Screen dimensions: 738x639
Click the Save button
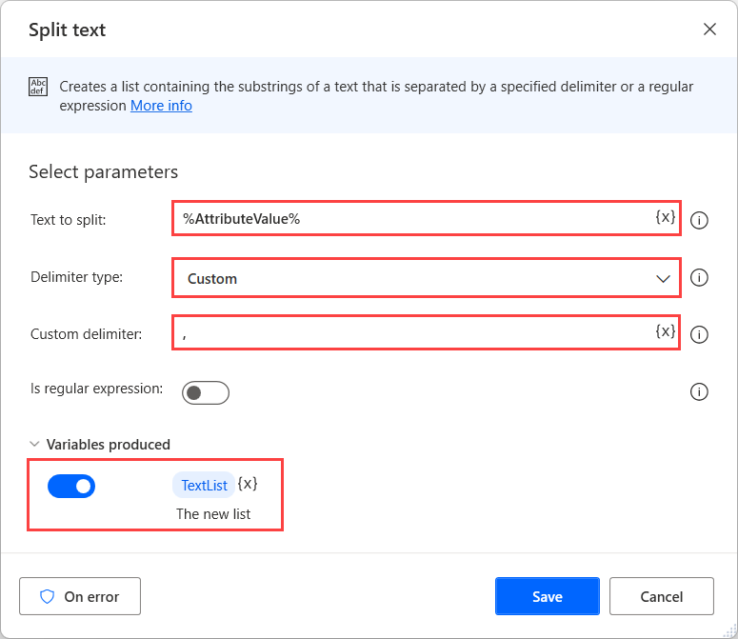[x=547, y=596]
